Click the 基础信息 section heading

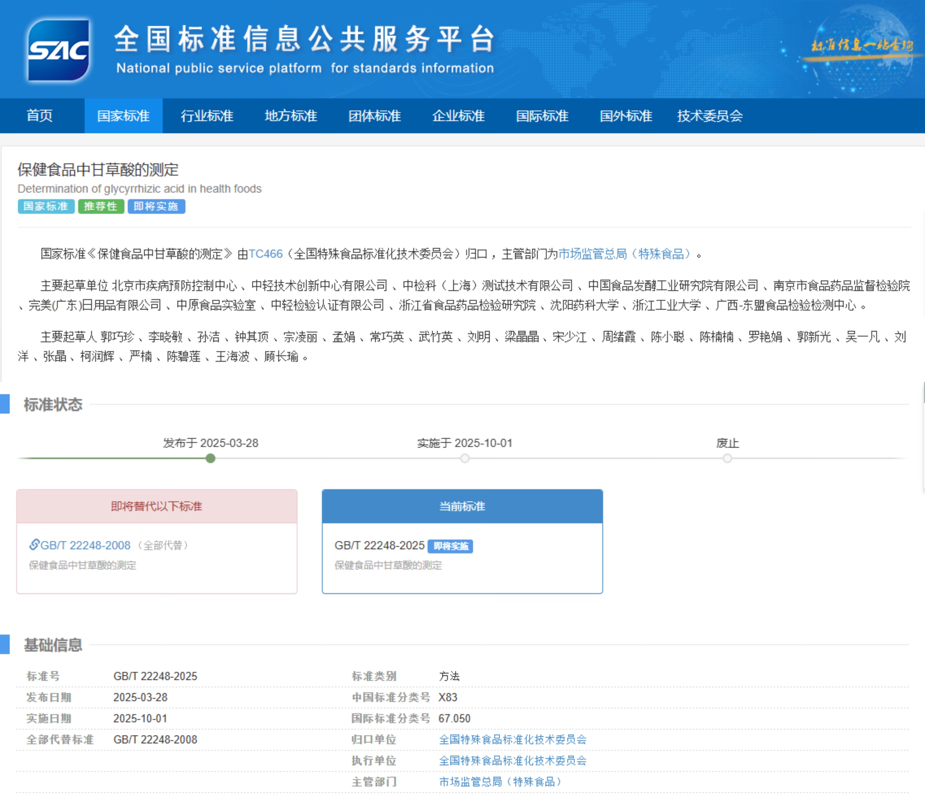(x=53, y=645)
